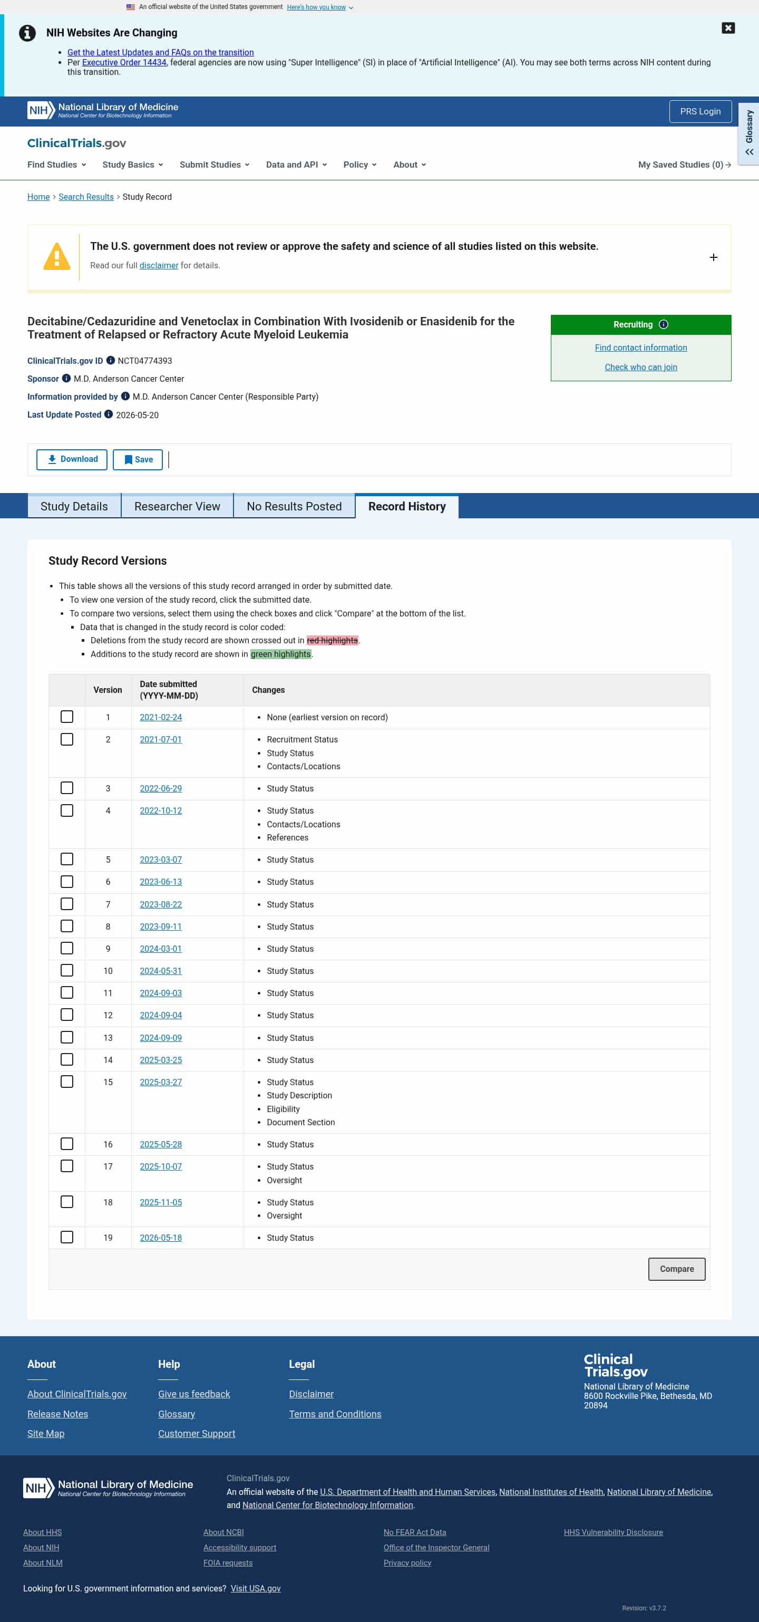Image resolution: width=759 pixels, height=1622 pixels.
Task: Dismiss the NIH Websites Are Changing banner
Action: pyautogui.click(x=728, y=28)
